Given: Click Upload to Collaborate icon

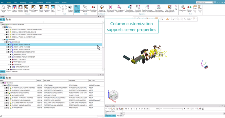Looking at the screenshot, I should (x=102, y=8).
